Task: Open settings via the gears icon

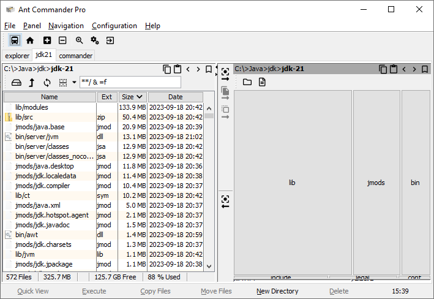Action: [x=95, y=40]
